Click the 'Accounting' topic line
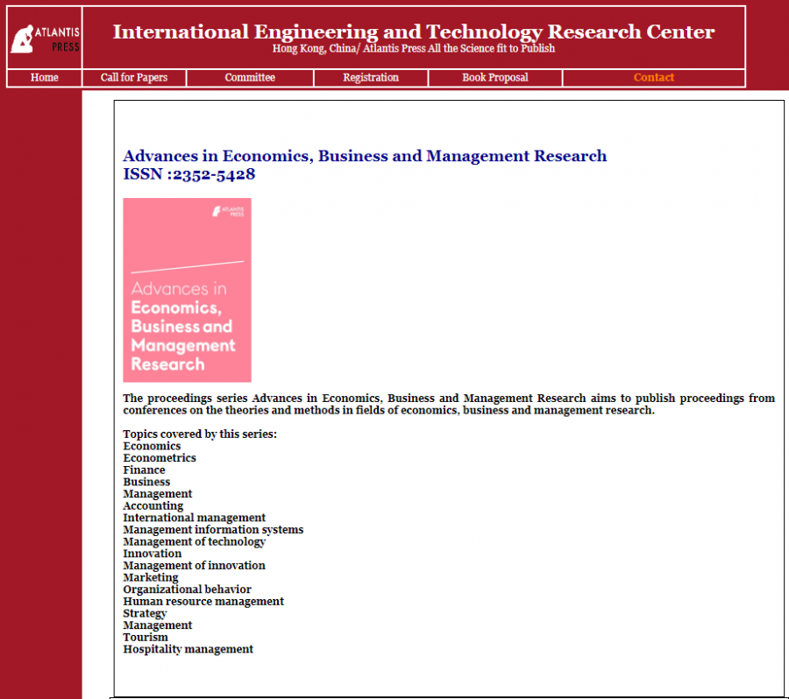This screenshot has width=789, height=699. [x=153, y=506]
